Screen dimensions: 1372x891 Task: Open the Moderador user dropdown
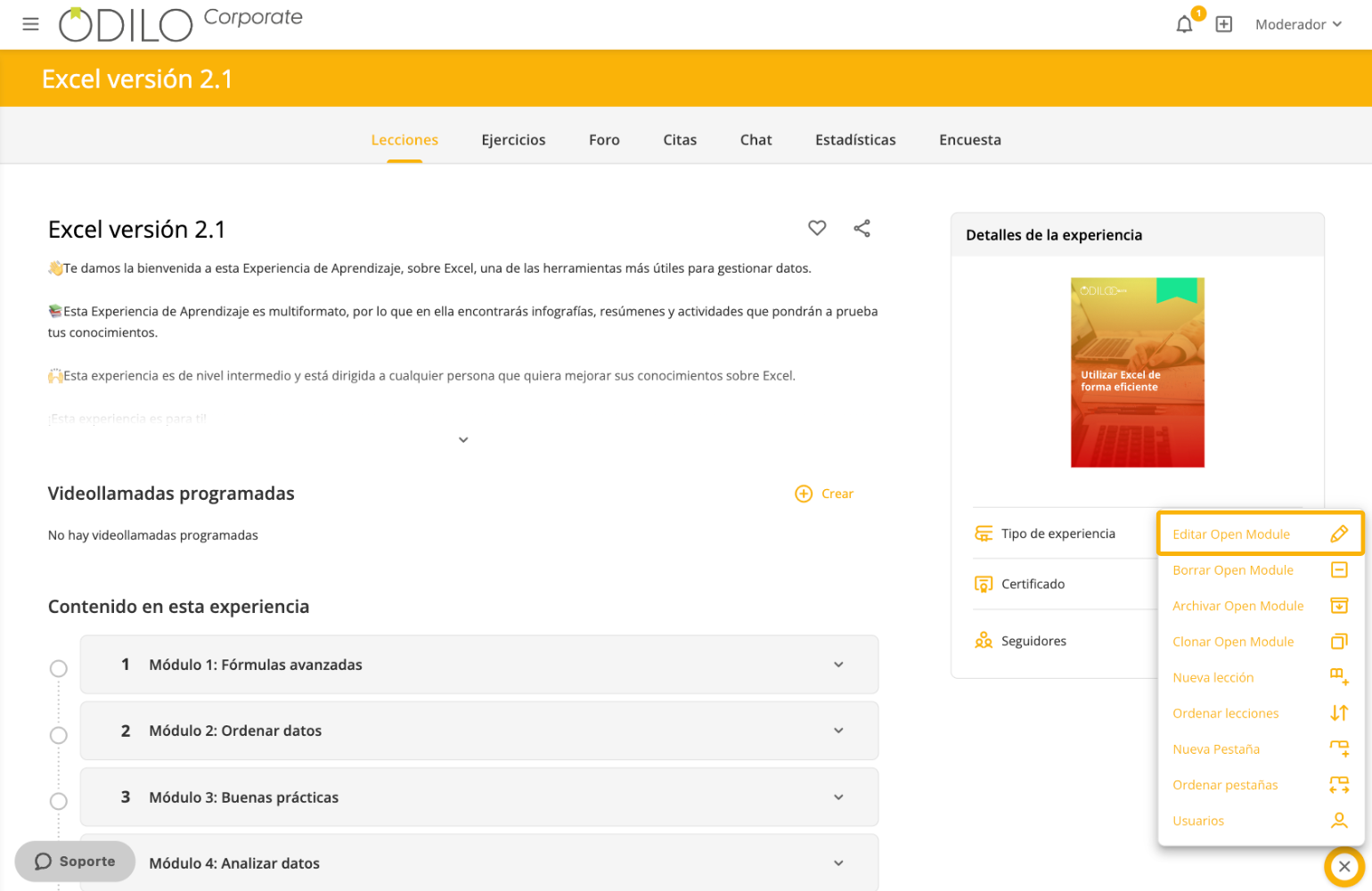tap(1298, 25)
